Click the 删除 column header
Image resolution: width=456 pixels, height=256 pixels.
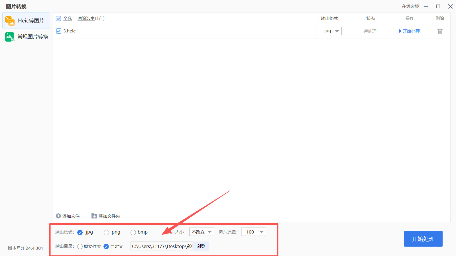(440, 18)
